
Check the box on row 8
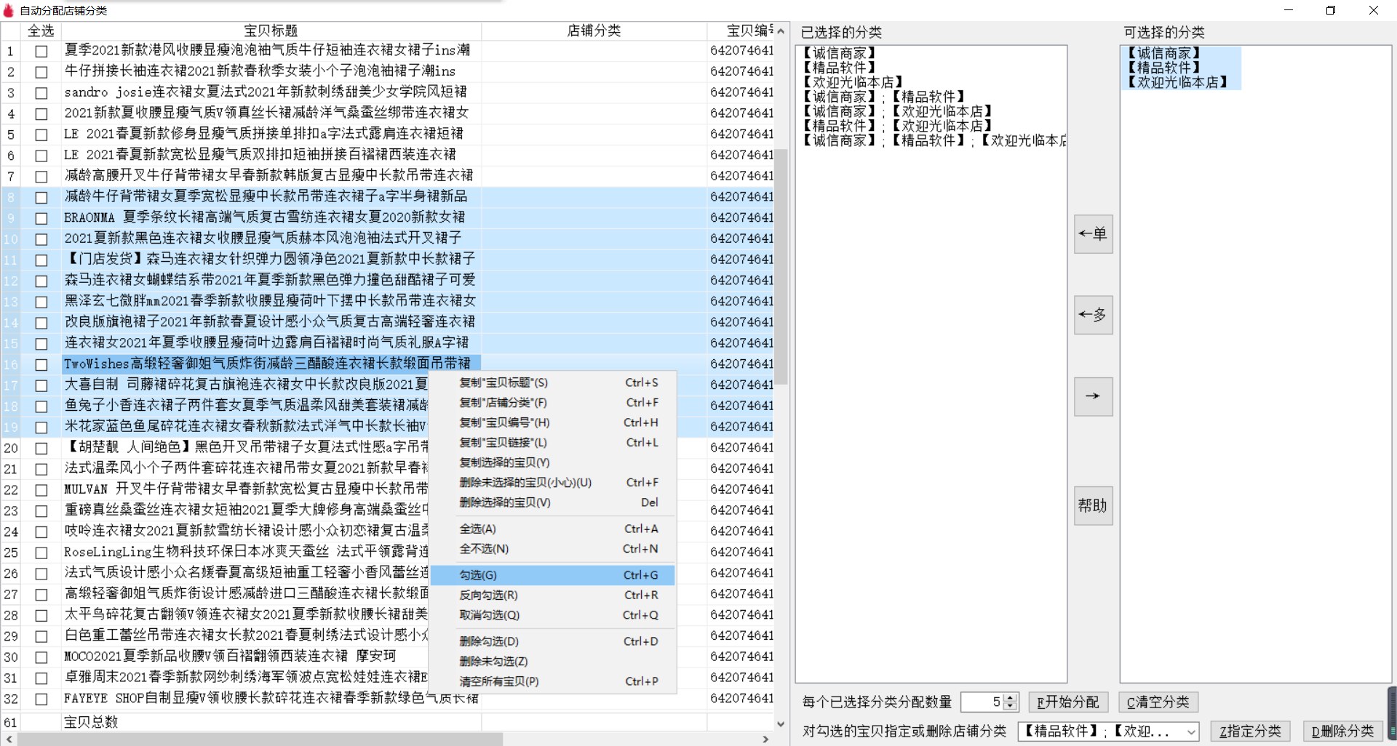click(x=41, y=198)
